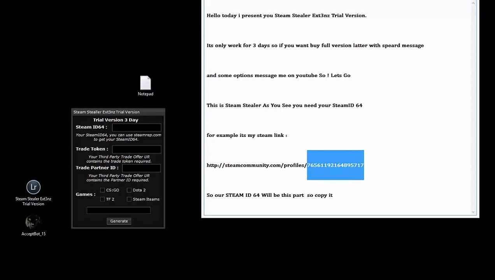Click the highlighted number 76561192164895717
The width and height of the screenshot is (495, 280).
(x=335, y=165)
